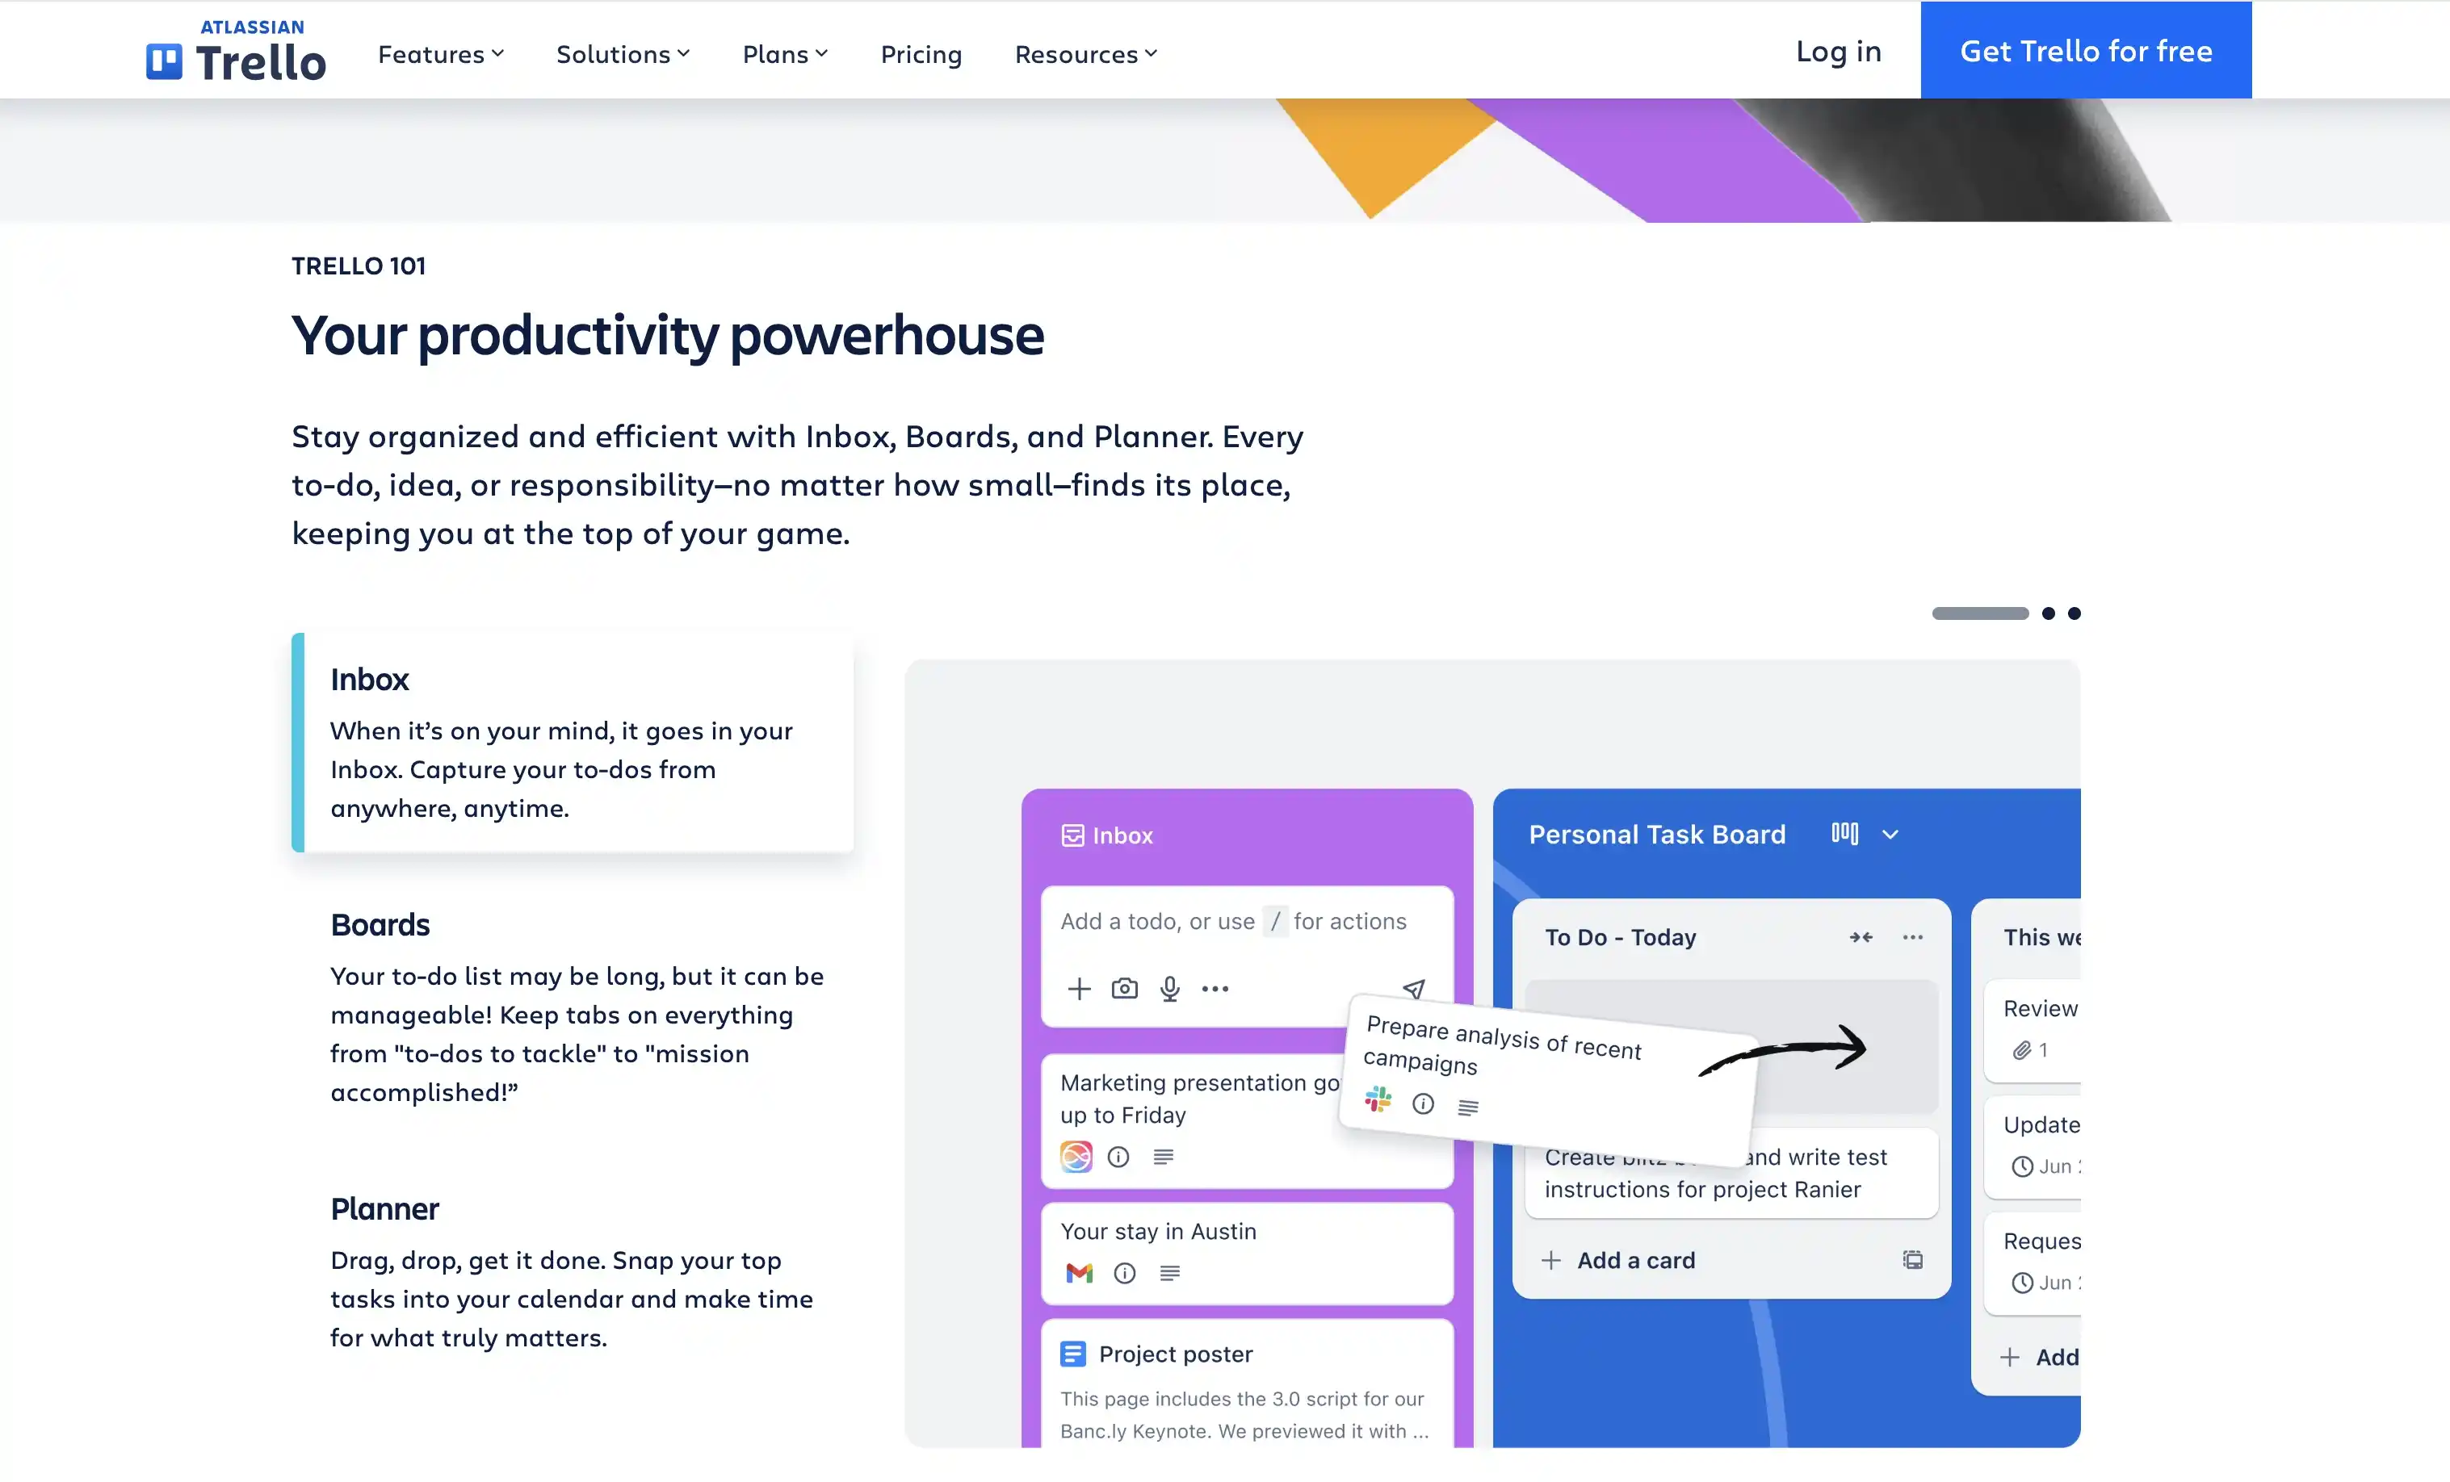Expand chevron next to Personal Task Board
Screen dimensions: 2450x1482
(x=1890, y=834)
